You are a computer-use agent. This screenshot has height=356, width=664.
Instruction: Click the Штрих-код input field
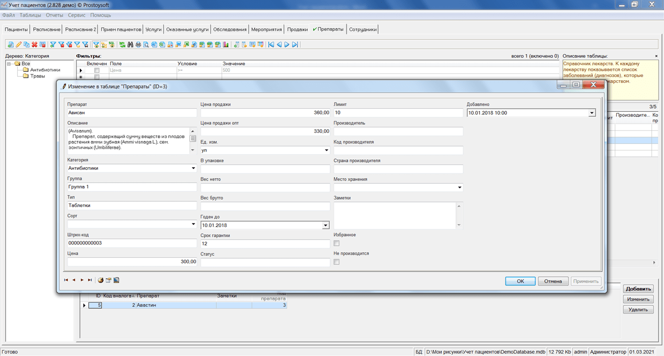click(131, 243)
